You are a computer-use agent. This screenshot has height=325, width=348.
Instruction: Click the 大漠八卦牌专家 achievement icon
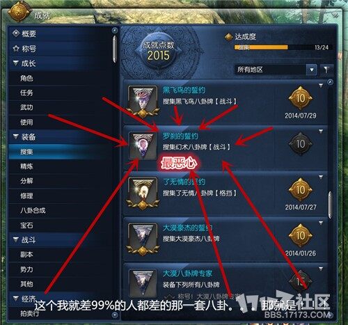coord(143,284)
